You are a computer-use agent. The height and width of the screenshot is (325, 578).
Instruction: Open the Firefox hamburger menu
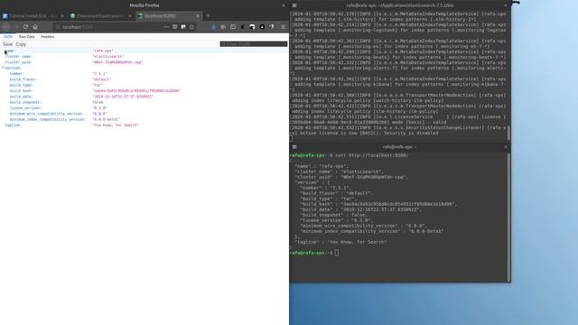(283, 27)
